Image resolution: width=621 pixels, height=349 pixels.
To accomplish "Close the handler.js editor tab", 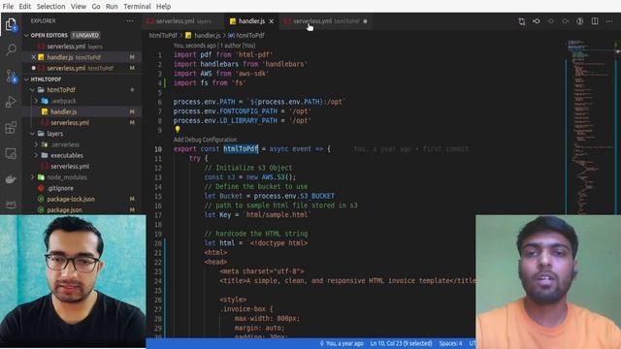I will [272, 21].
